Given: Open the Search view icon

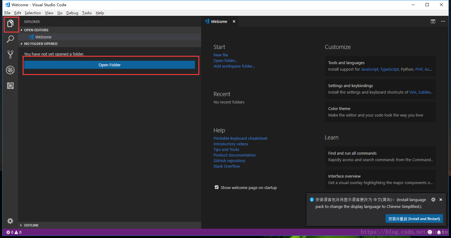Looking at the screenshot, I should (x=11, y=39).
